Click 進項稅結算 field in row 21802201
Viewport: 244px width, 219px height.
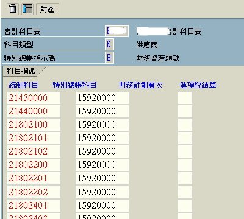pos(185,178)
